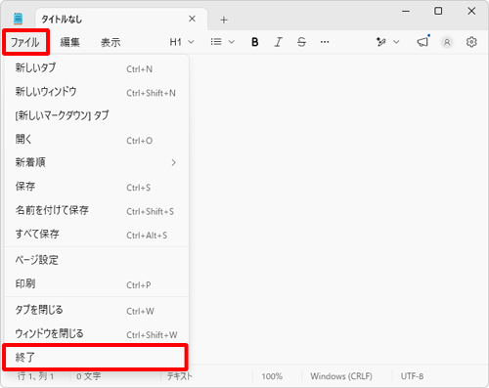The image size is (489, 388).
Task: Open the H1 heading dropdown
Action: click(x=182, y=42)
